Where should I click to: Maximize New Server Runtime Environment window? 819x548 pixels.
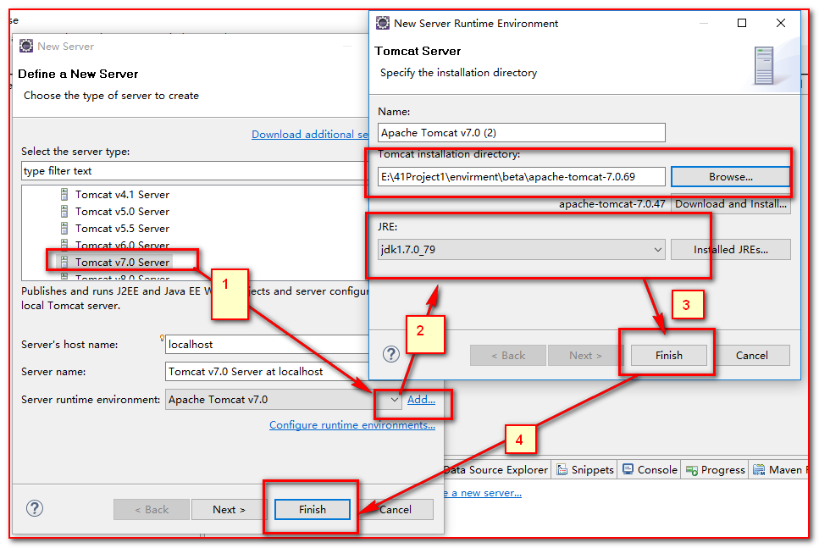[742, 23]
